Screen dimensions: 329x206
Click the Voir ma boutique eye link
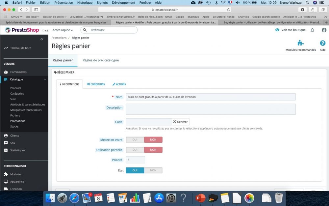(x=291, y=30)
